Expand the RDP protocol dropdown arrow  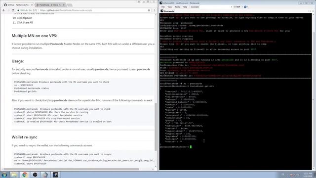[242, 7]
